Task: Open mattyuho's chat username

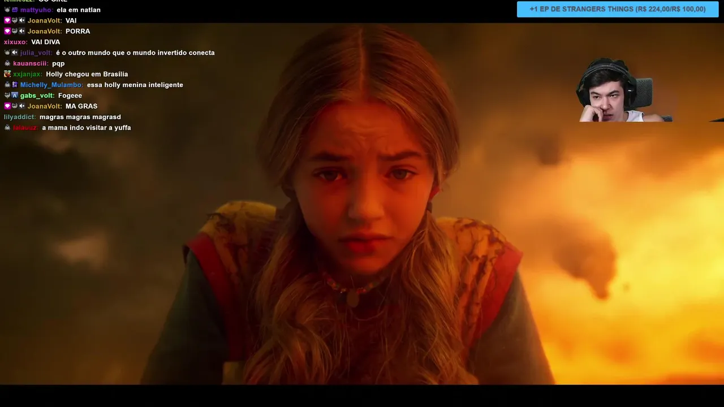Action: (37, 10)
